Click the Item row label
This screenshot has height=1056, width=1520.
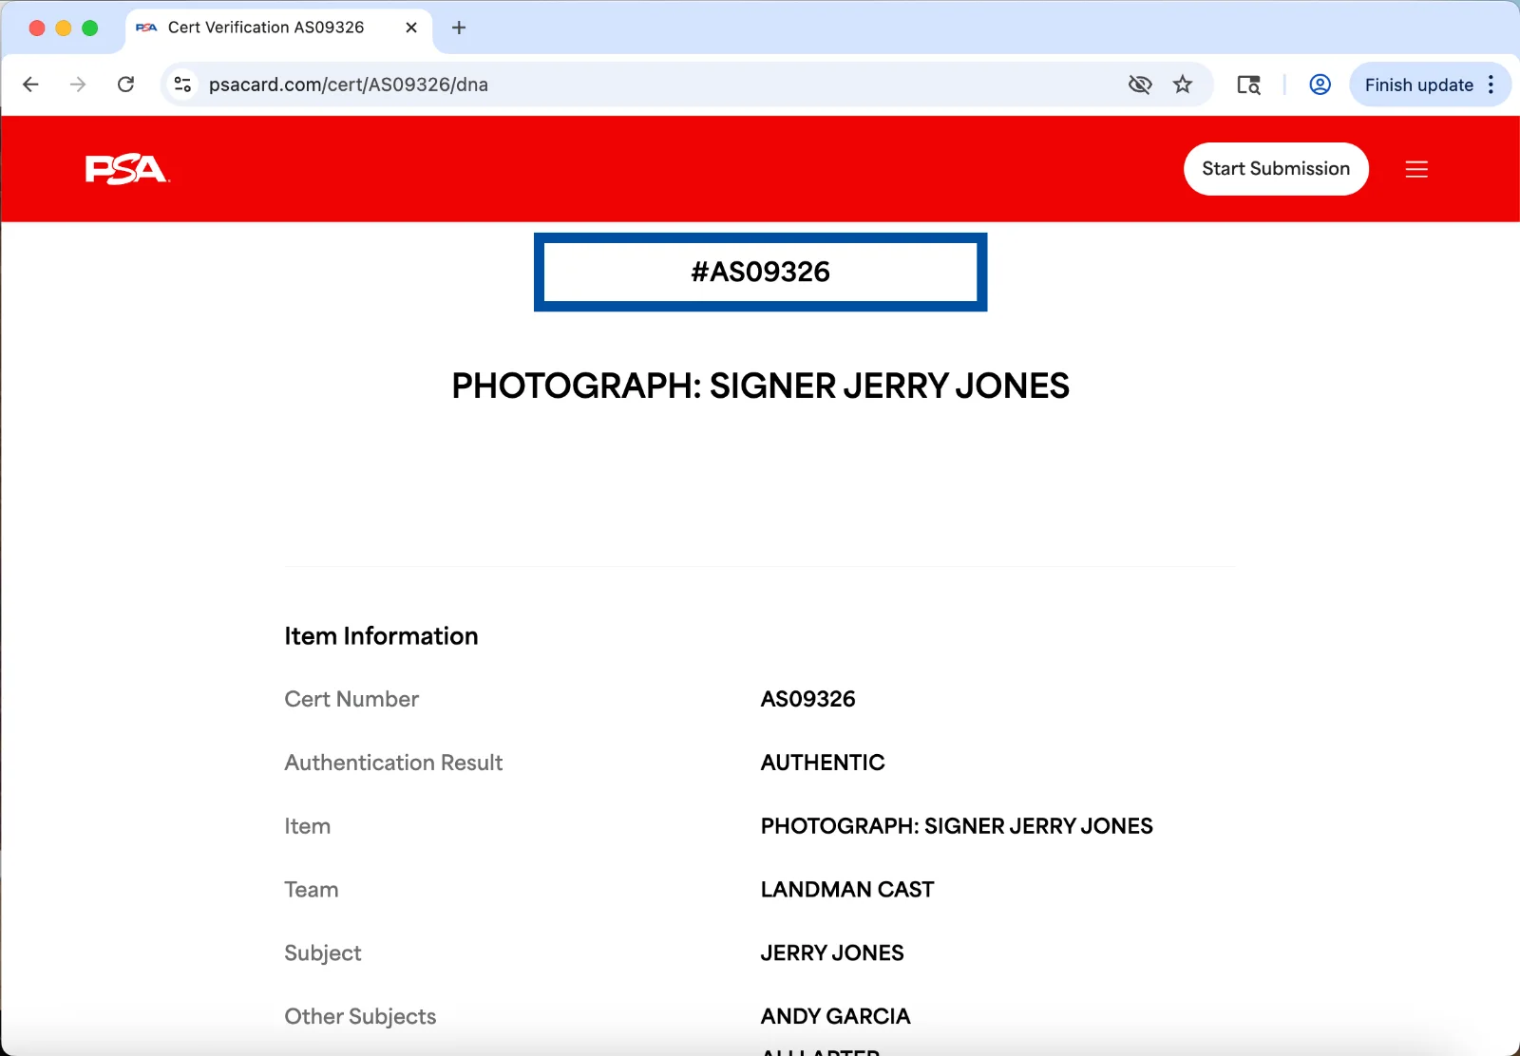308,826
